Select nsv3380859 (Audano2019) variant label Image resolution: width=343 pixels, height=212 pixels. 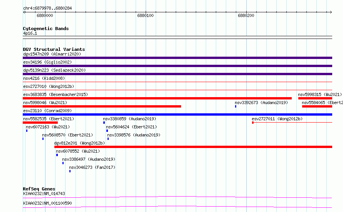pos(129,119)
